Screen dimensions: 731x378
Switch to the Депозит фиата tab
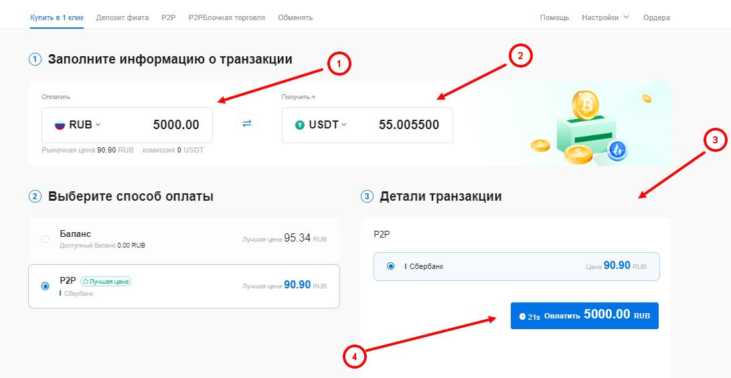(123, 17)
